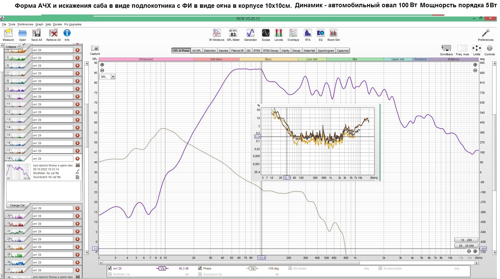Collapse the measurements panel
Viewport: 500px width, 279px height.
click(13, 47)
